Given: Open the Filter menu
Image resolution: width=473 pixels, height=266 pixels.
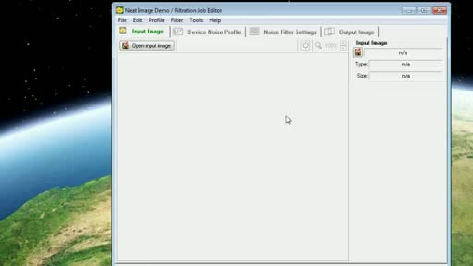Looking at the screenshot, I should pyautogui.click(x=177, y=20).
